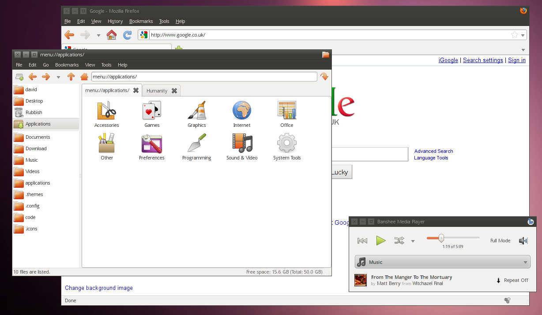Click the Firefox URL address field
Screen dimensions: 542x315
coord(329,35)
